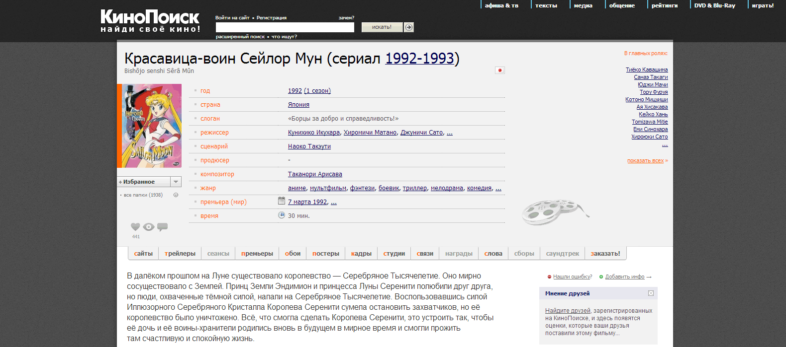Click мелодрама genre link
Screen dimensions: 786x347
447,188
